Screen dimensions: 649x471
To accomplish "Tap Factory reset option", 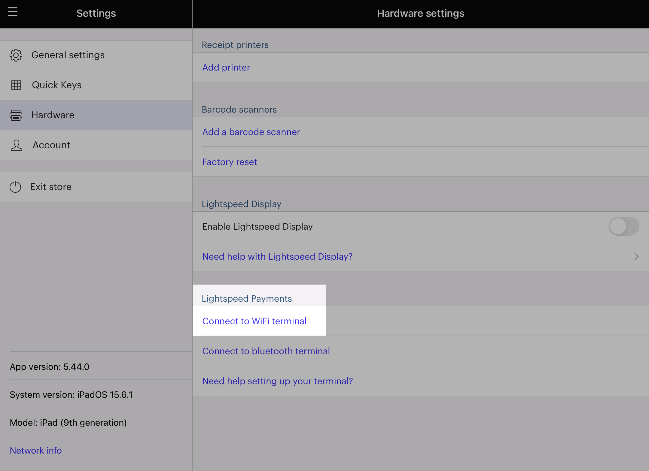I will [x=230, y=162].
